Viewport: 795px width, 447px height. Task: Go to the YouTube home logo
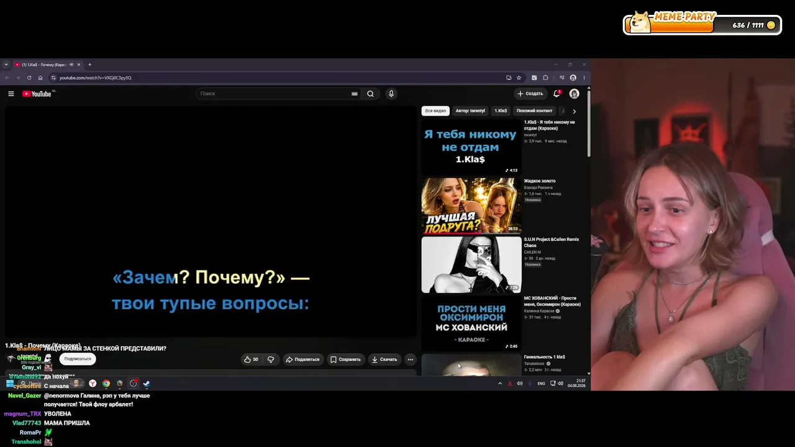pyautogui.click(x=37, y=94)
